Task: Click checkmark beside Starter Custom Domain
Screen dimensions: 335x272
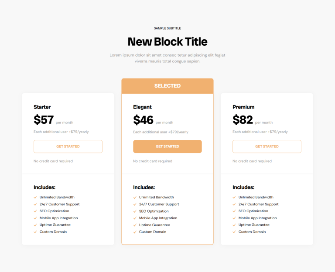Action: click(x=35, y=232)
